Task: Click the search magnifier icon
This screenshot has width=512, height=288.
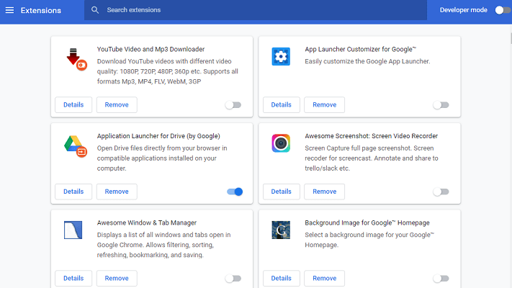Action: [95, 10]
